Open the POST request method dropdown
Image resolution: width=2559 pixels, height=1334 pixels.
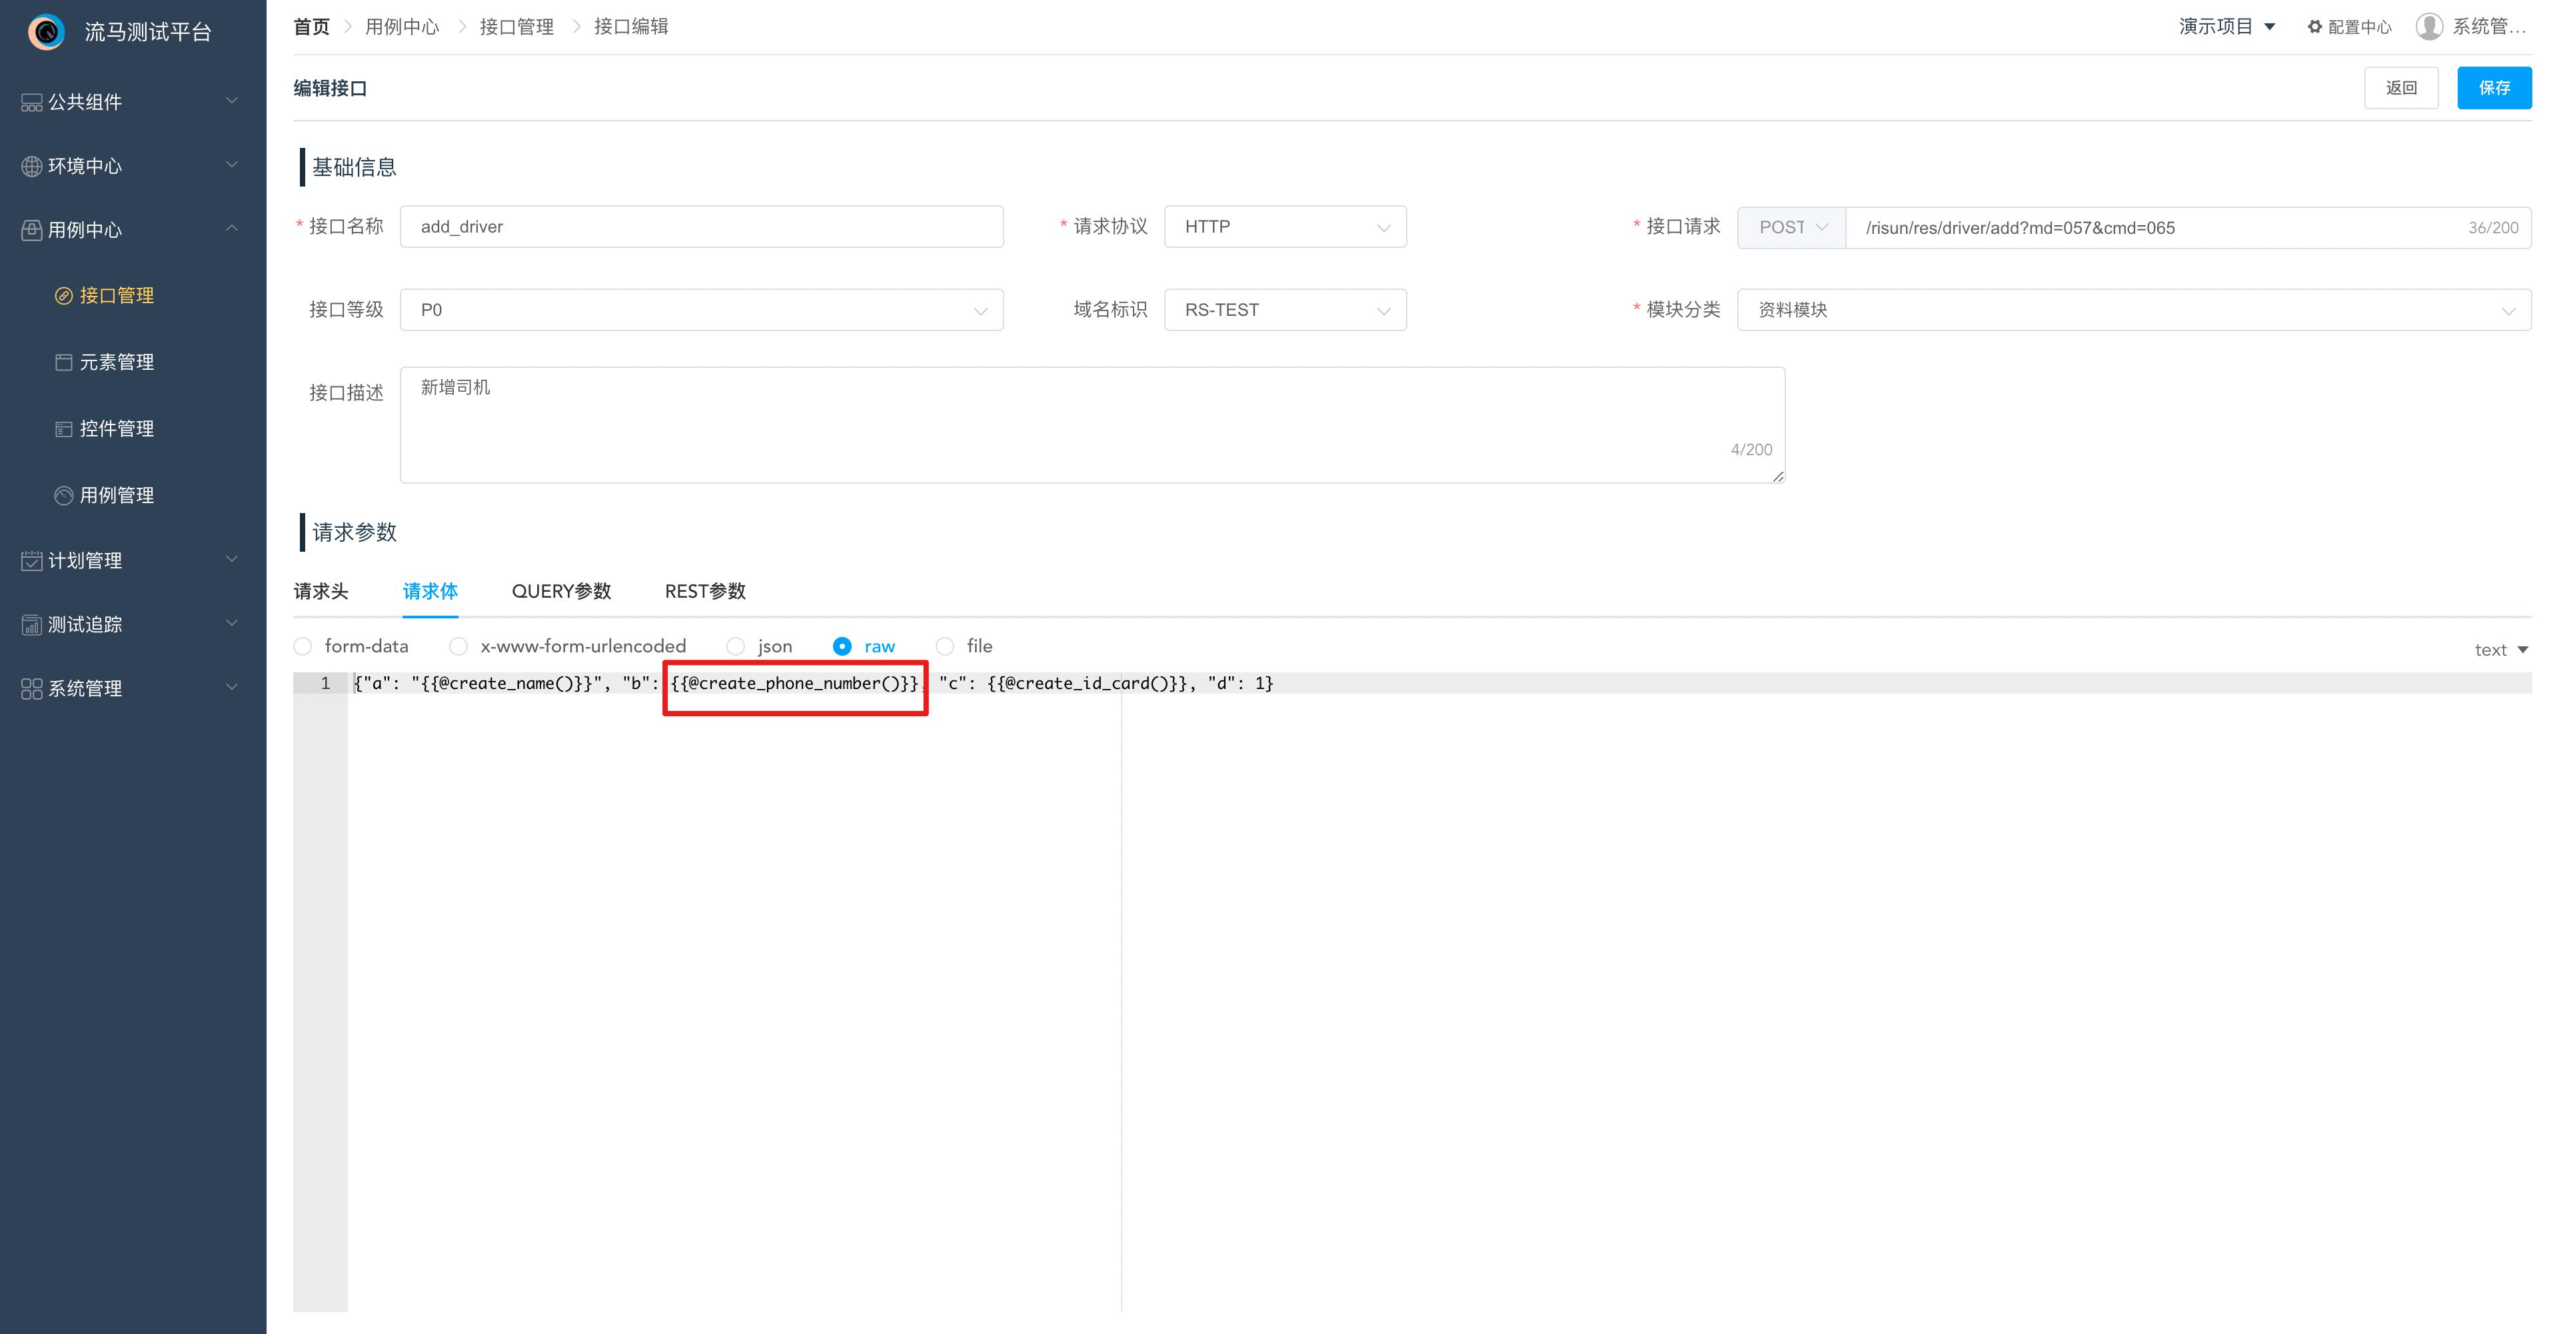[1791, 227]
